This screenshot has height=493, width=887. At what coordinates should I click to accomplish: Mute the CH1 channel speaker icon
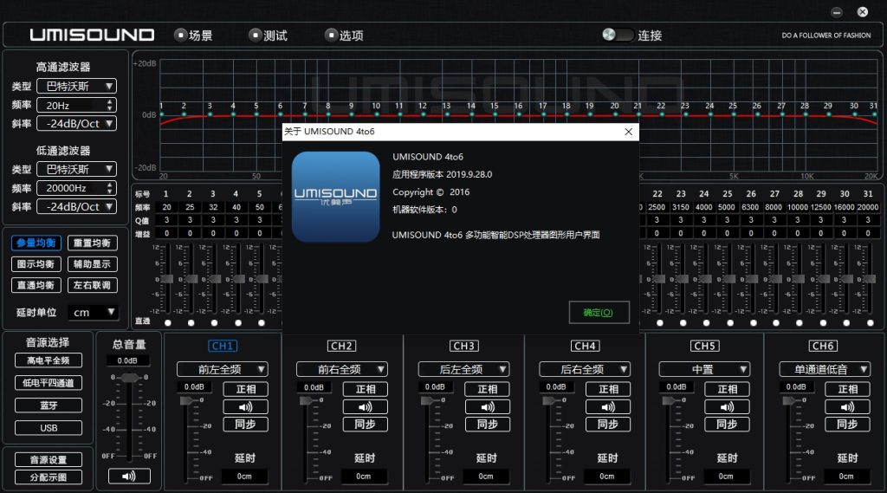[245, 407]
